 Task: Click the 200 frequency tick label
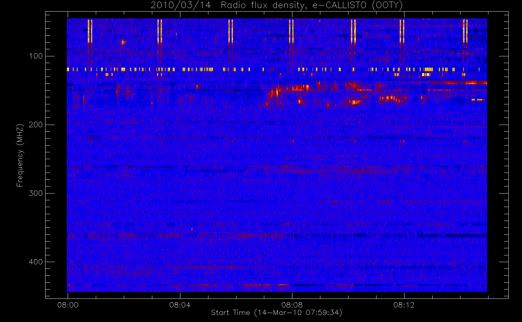36,125
